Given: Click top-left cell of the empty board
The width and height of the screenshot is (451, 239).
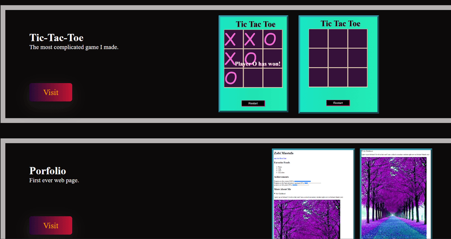Looking at the screenshot, I should pyautogui.click(x=319, y=39).
